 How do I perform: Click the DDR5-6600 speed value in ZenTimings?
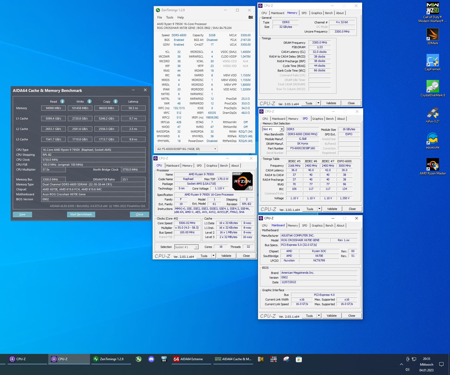(x=179, y=35)
